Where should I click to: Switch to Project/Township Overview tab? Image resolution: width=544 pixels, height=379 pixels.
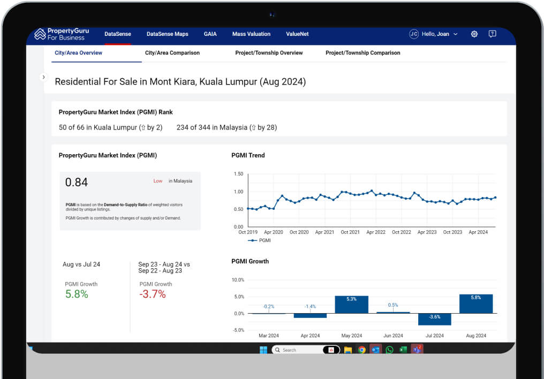tap(269, 52)
